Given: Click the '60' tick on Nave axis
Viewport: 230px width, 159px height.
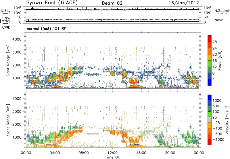Looking at the screenshot, I should coord(206,17).
